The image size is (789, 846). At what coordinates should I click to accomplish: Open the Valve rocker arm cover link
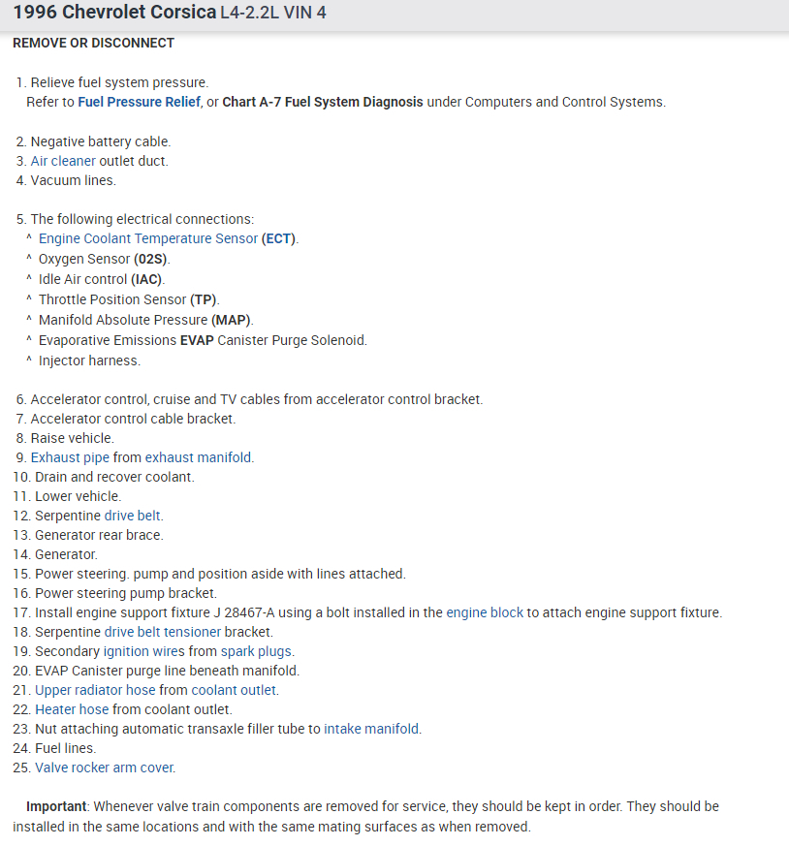coord(105,768)
